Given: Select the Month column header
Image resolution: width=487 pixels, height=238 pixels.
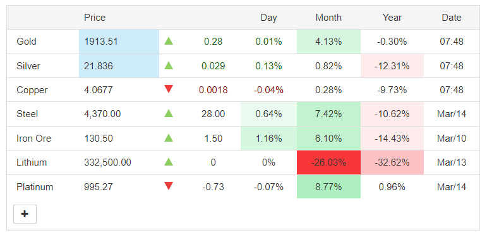Looking at the screenshot, I should pos(328,18).
